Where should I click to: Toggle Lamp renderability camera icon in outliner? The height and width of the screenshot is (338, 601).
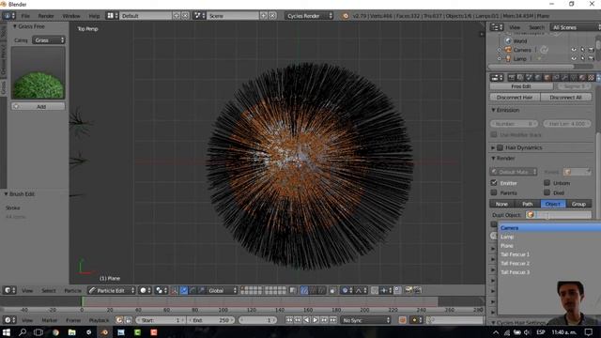pyautogui.click(x=592, y=58)
